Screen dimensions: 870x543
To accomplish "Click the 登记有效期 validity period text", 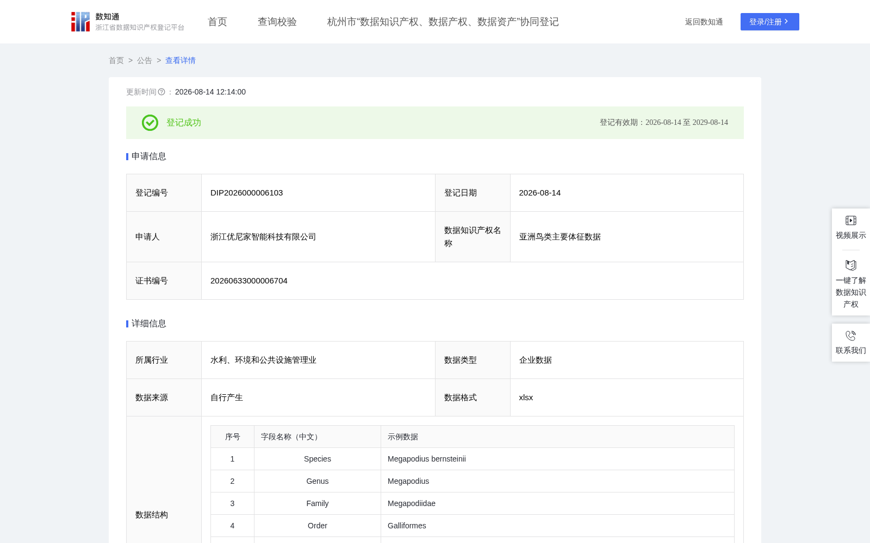I will coord(664,123).
